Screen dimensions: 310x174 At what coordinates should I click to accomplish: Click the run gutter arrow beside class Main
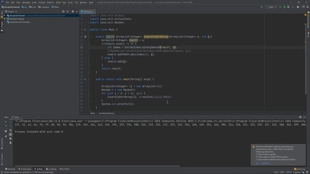[x=85, y=29]
